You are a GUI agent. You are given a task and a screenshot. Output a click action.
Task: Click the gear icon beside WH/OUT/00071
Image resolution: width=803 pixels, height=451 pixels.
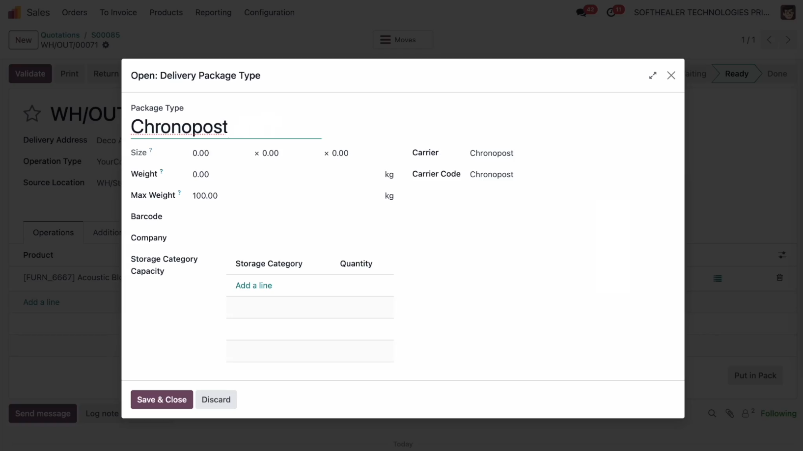(x=106, y=45)
